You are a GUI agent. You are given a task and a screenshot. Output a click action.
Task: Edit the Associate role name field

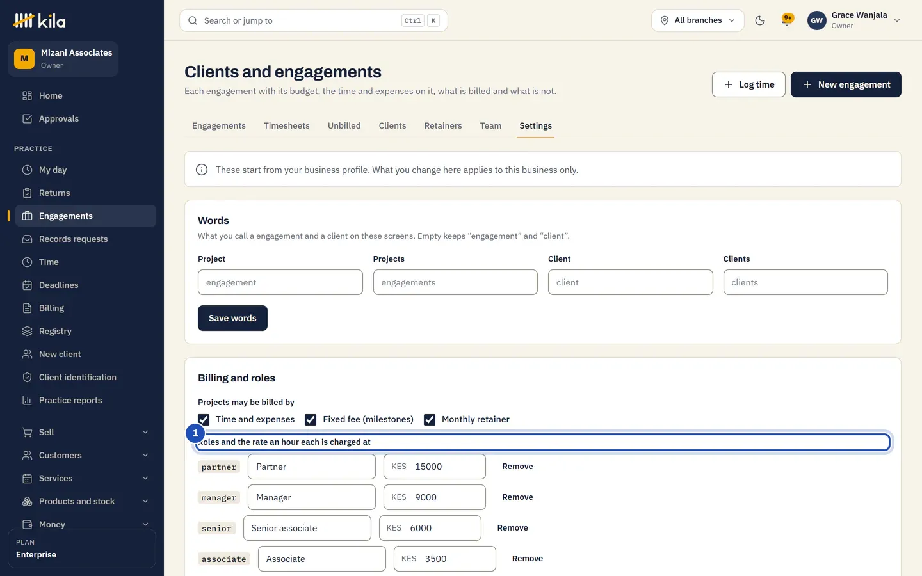(322, 559)
